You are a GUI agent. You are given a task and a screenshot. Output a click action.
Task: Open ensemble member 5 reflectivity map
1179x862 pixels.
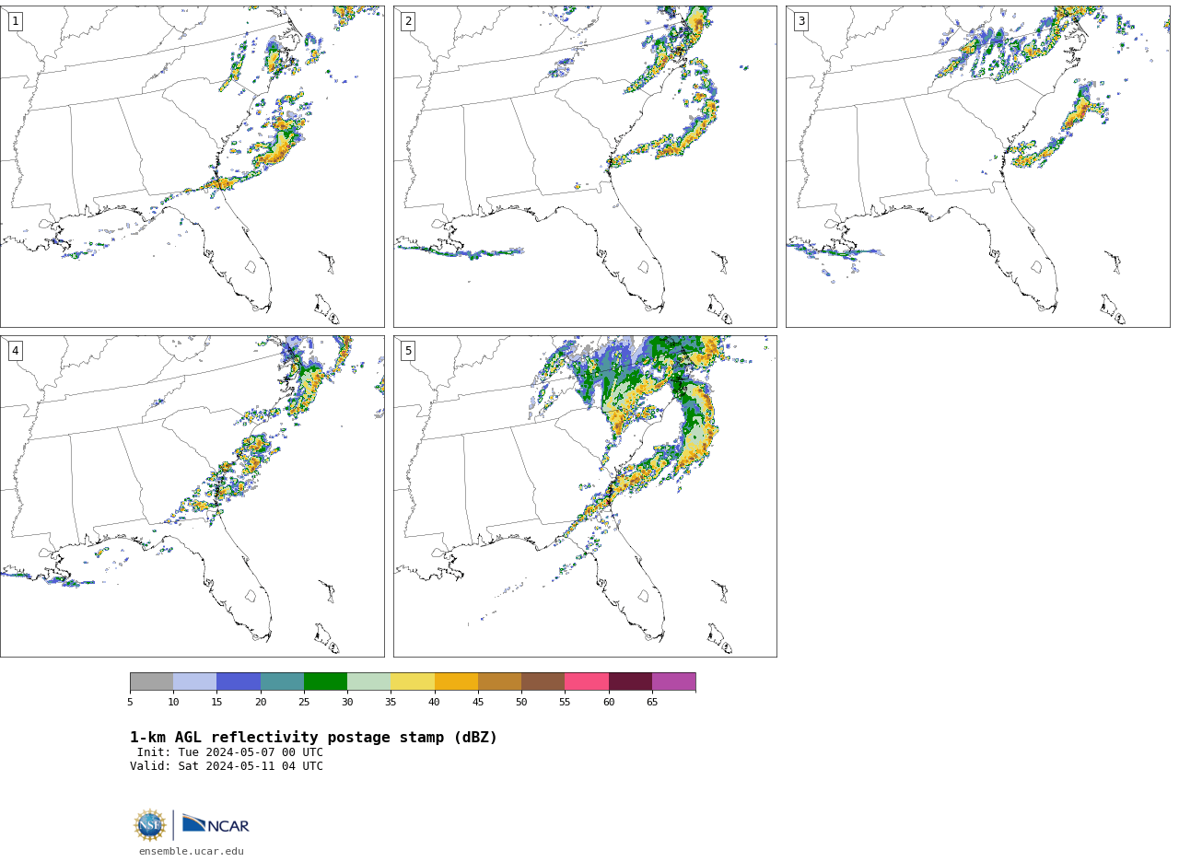click(x=585, y=495)
